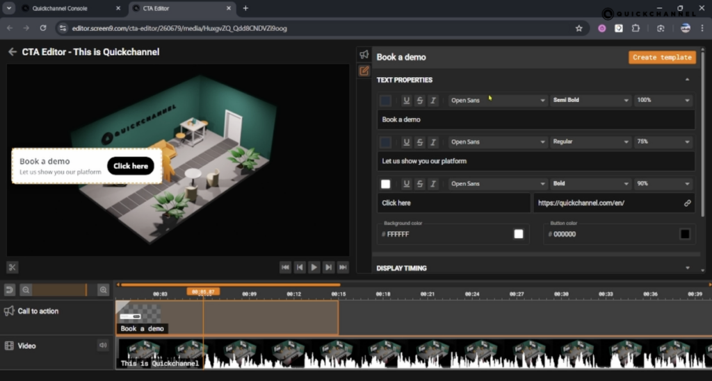Open Semi Bold weight dropdown
The height and width of the screenshot is (381, 712).
click(x=590, y=100)
